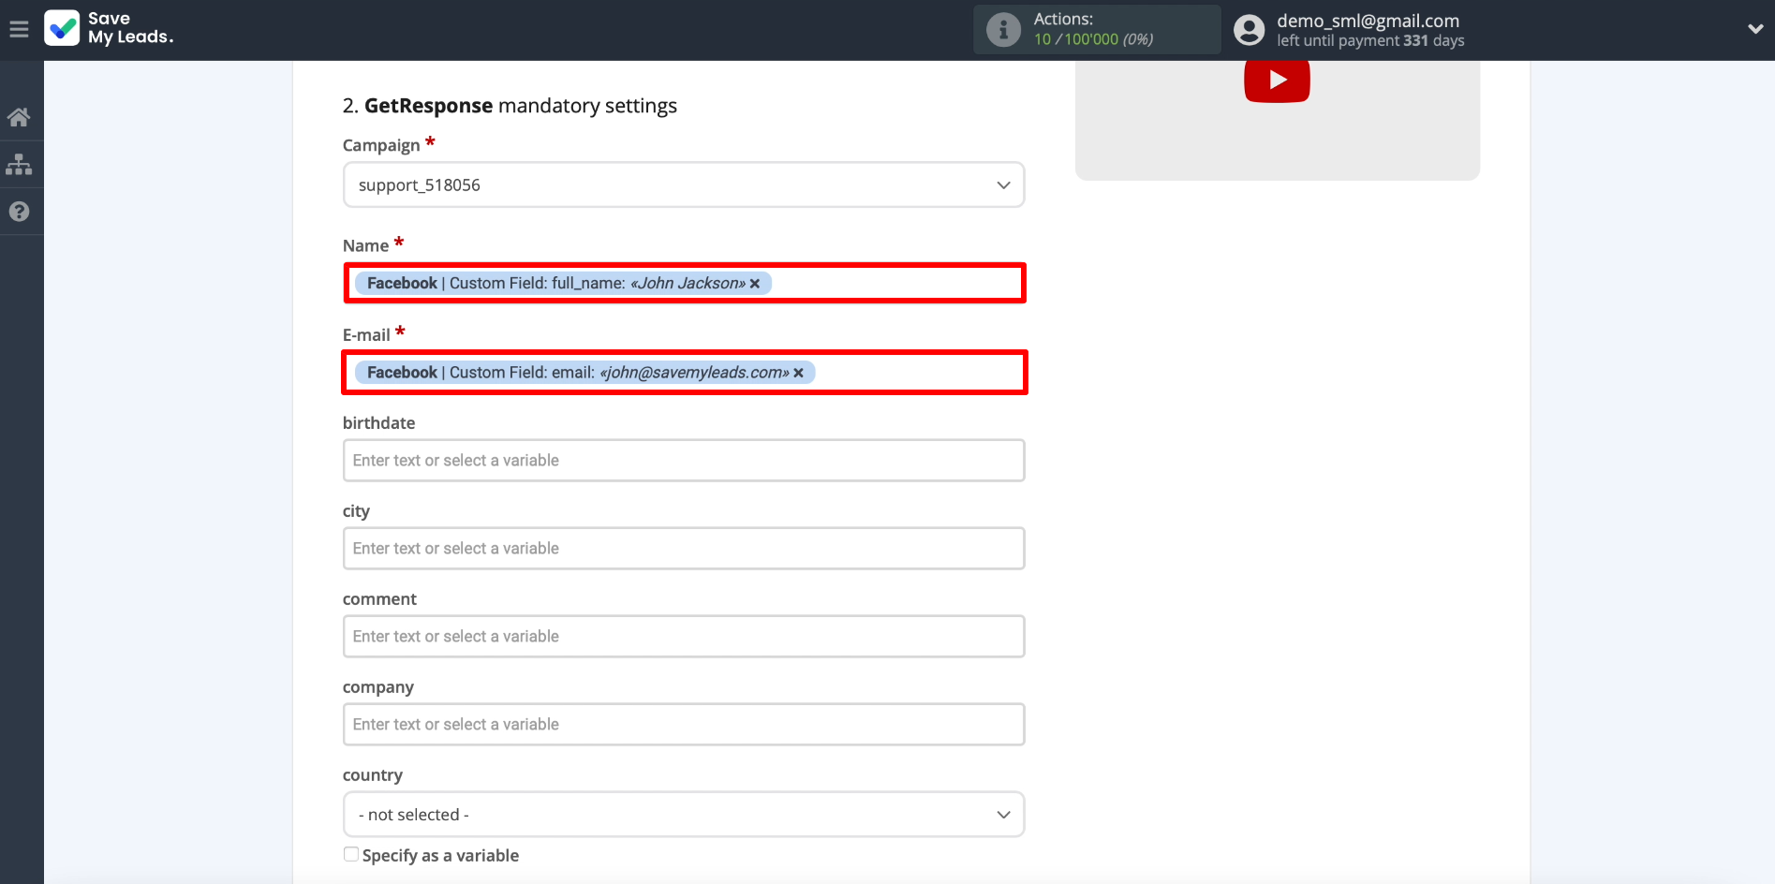Screen dimensions: 1775x884
Task: Click demo_sml@gmail.com account text
Action: [x=1368, y=21]
